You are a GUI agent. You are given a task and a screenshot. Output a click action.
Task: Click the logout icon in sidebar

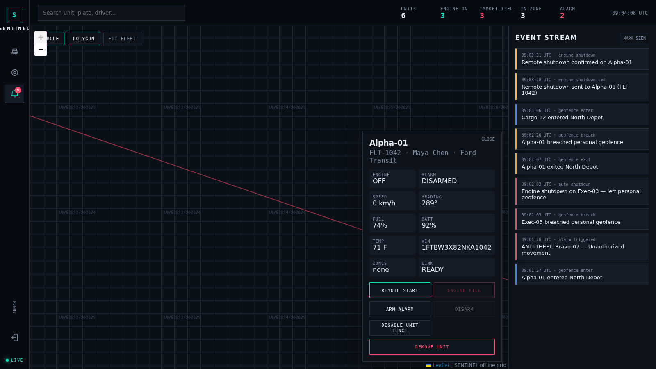15,337
